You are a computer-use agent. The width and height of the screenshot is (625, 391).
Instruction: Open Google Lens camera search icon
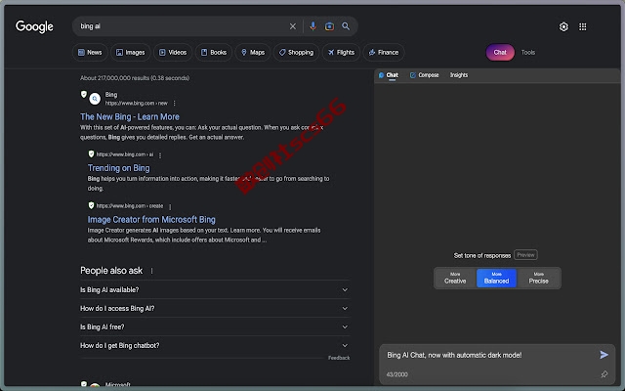click(x=329, y=26)
